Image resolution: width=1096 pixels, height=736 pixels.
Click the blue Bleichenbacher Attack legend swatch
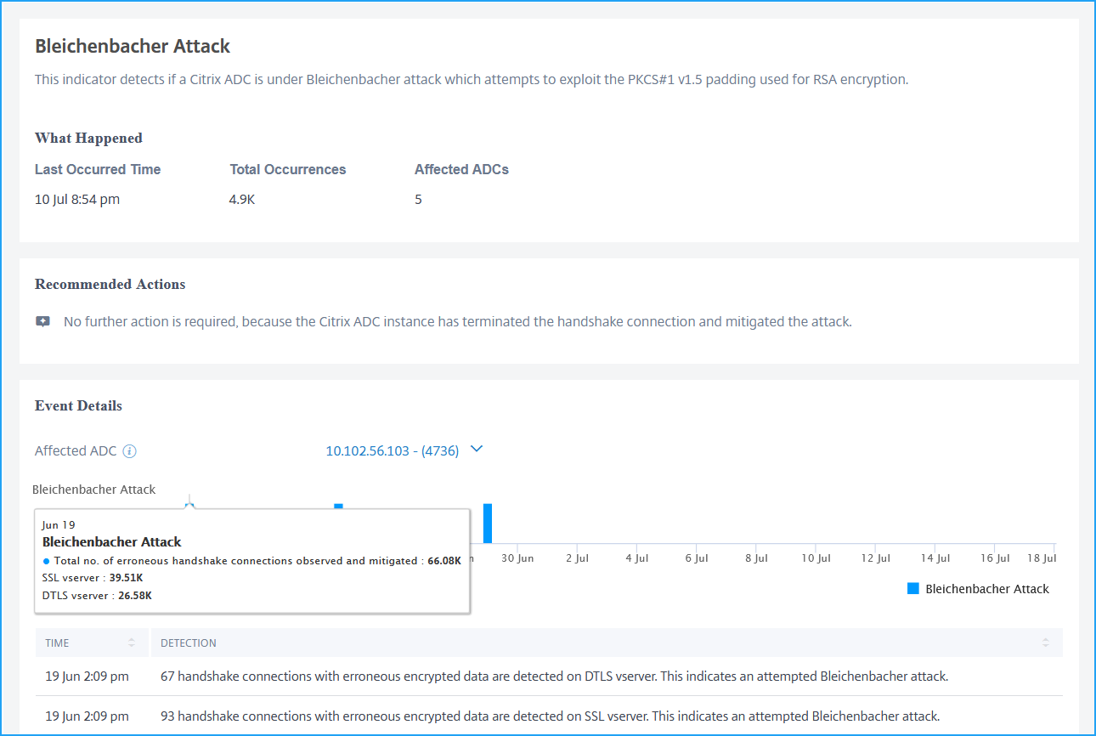[913, 589]
